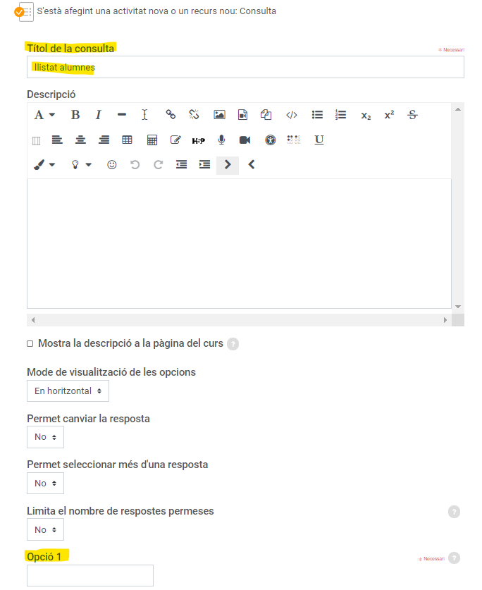
Task: Insert an image into the description
Action: pos(219,115)
